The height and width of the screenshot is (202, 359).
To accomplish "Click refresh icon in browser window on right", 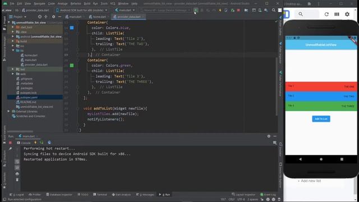I will 326,14.
